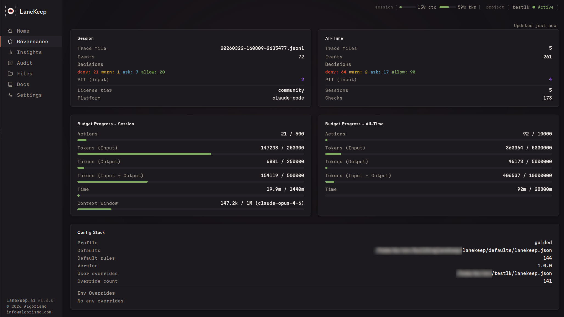Click the Audit checkmark icon

[x=10, y=63]
